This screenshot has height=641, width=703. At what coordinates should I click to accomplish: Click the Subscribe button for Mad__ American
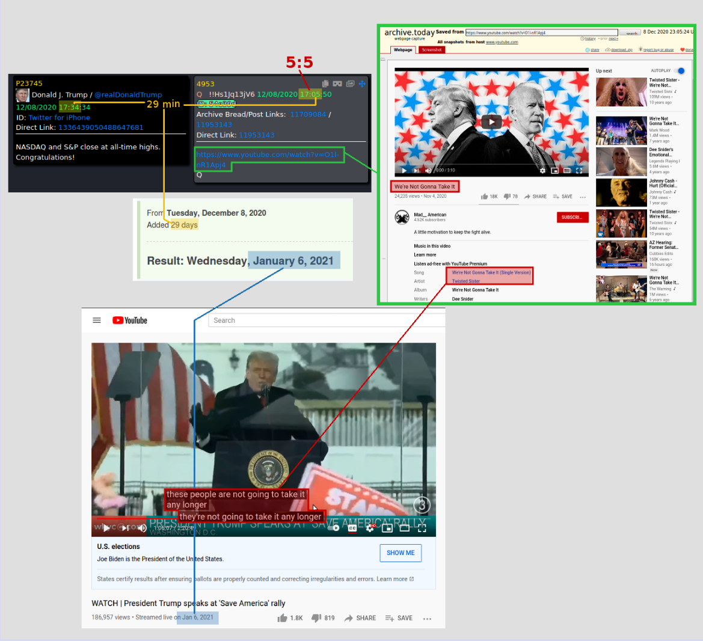[x=572, y=218]
